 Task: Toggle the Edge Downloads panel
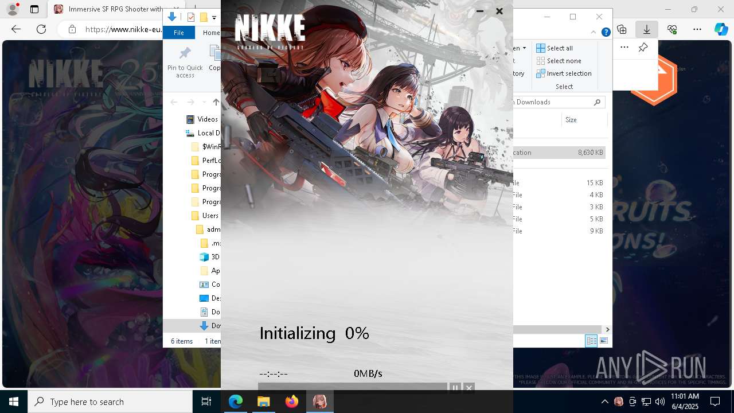[x=647, y=29]
